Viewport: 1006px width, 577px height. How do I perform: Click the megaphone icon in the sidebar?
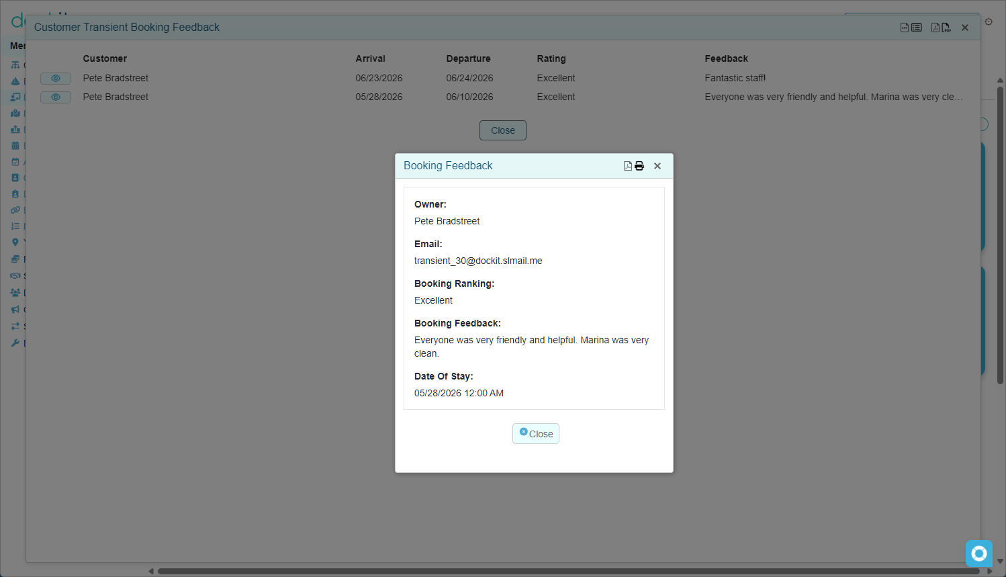(x=15, y=310)
